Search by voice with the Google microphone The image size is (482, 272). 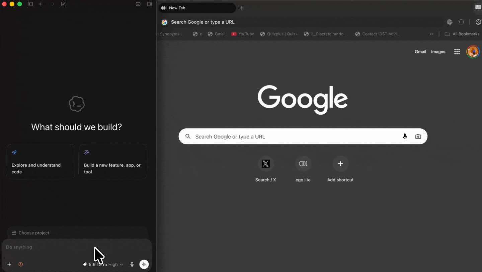click(x=405, y=136)
